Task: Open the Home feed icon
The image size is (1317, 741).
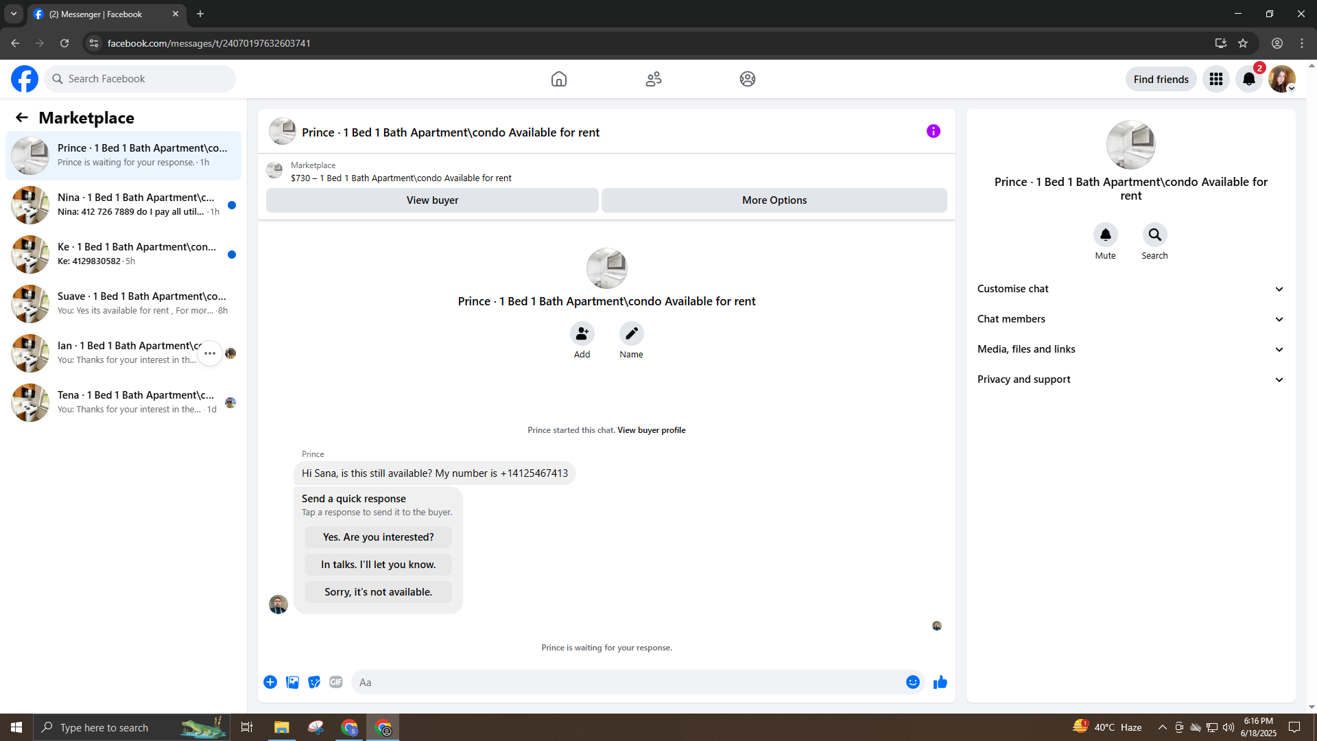Action: point(559,79)
